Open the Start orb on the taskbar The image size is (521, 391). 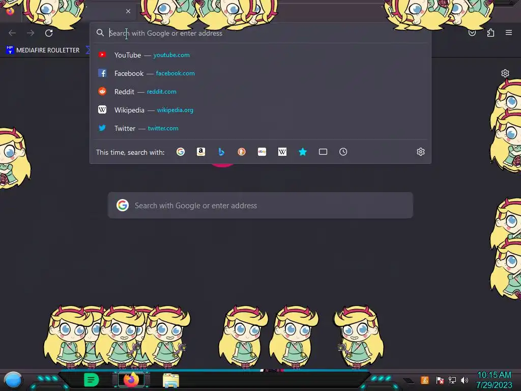click(13, 380)
